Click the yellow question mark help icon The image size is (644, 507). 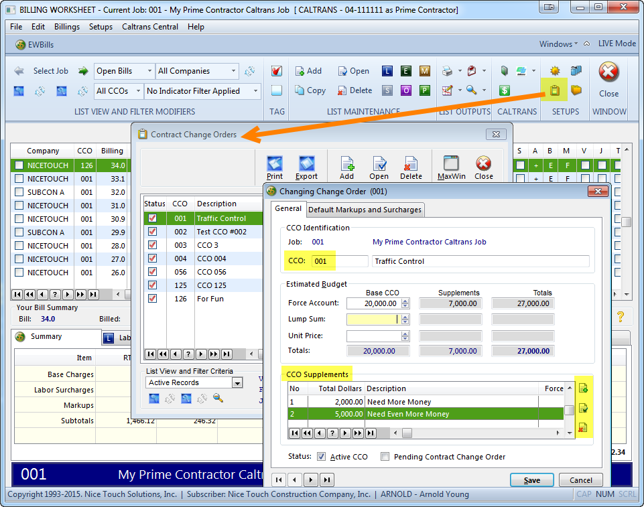point(620,317)
